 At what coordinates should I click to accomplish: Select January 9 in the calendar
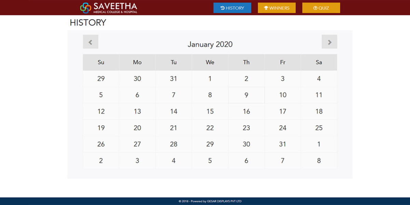(246, 95)
